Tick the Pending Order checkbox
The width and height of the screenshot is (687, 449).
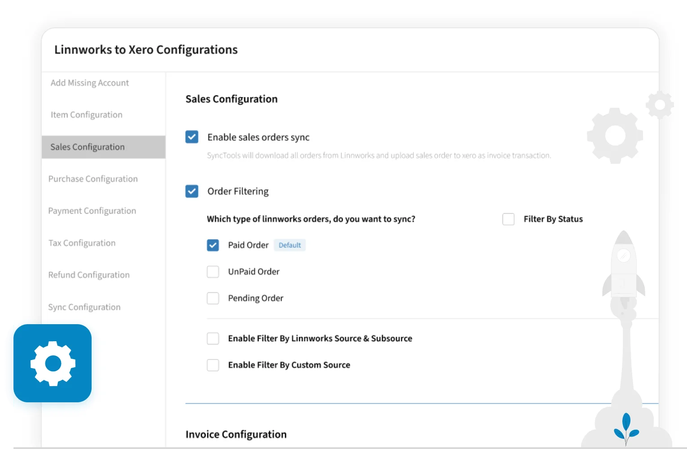tap(213, 298)
